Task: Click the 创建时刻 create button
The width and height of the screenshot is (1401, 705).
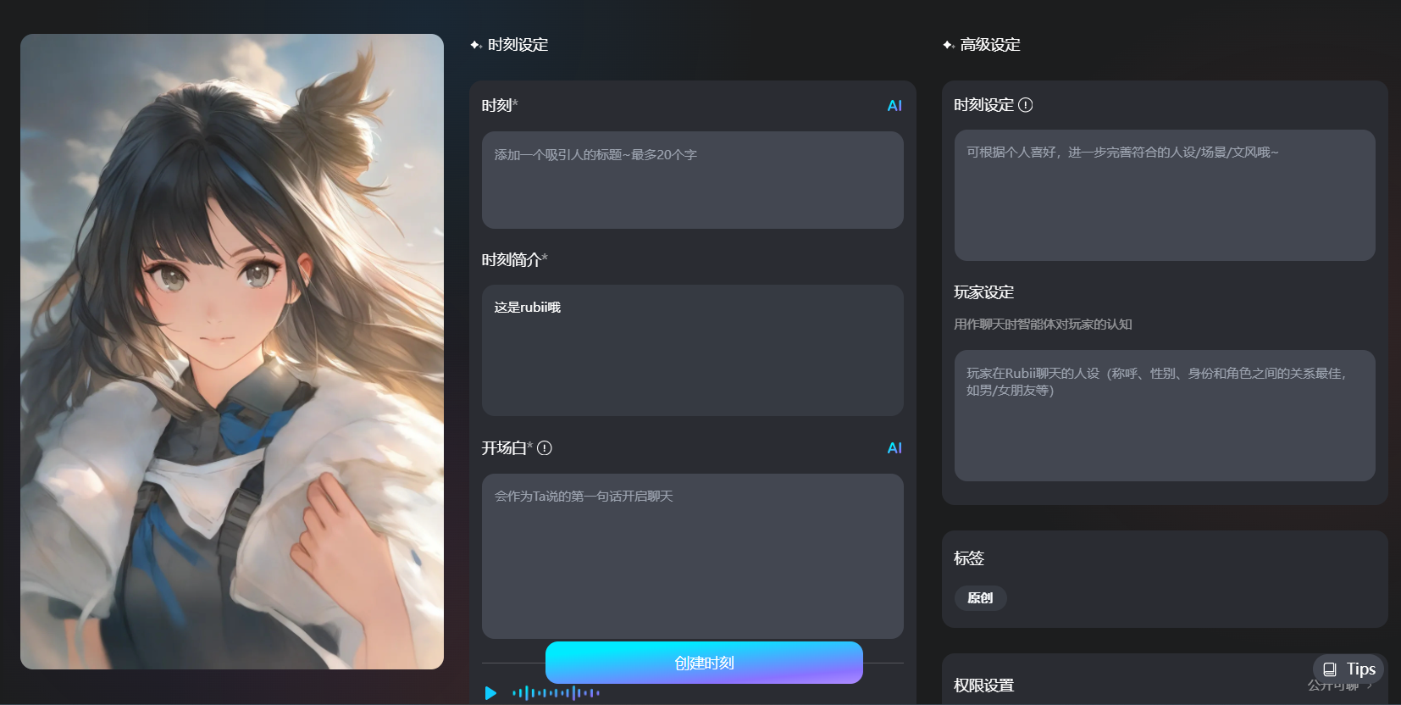Action: (704, 663)
